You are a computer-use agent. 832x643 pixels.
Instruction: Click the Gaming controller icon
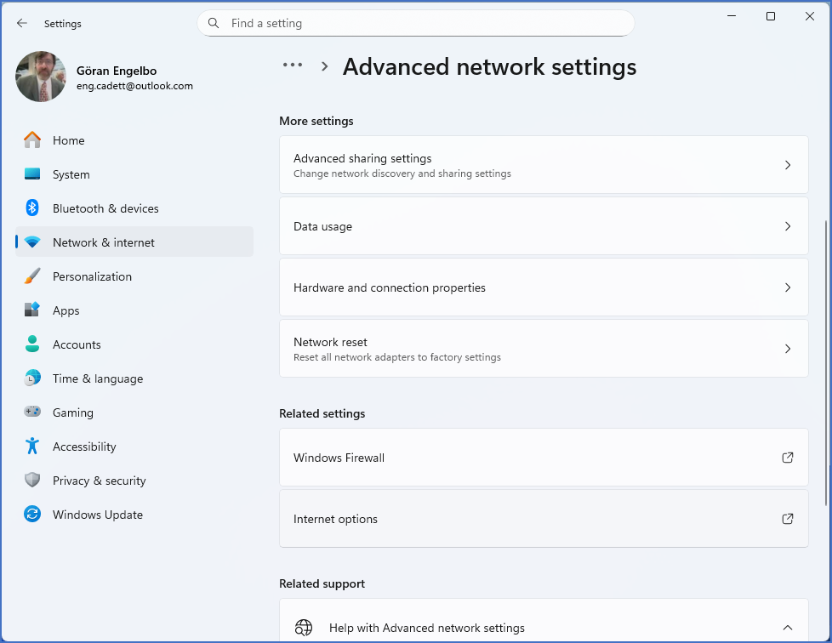pyautogui.click(x=31, y=413)
